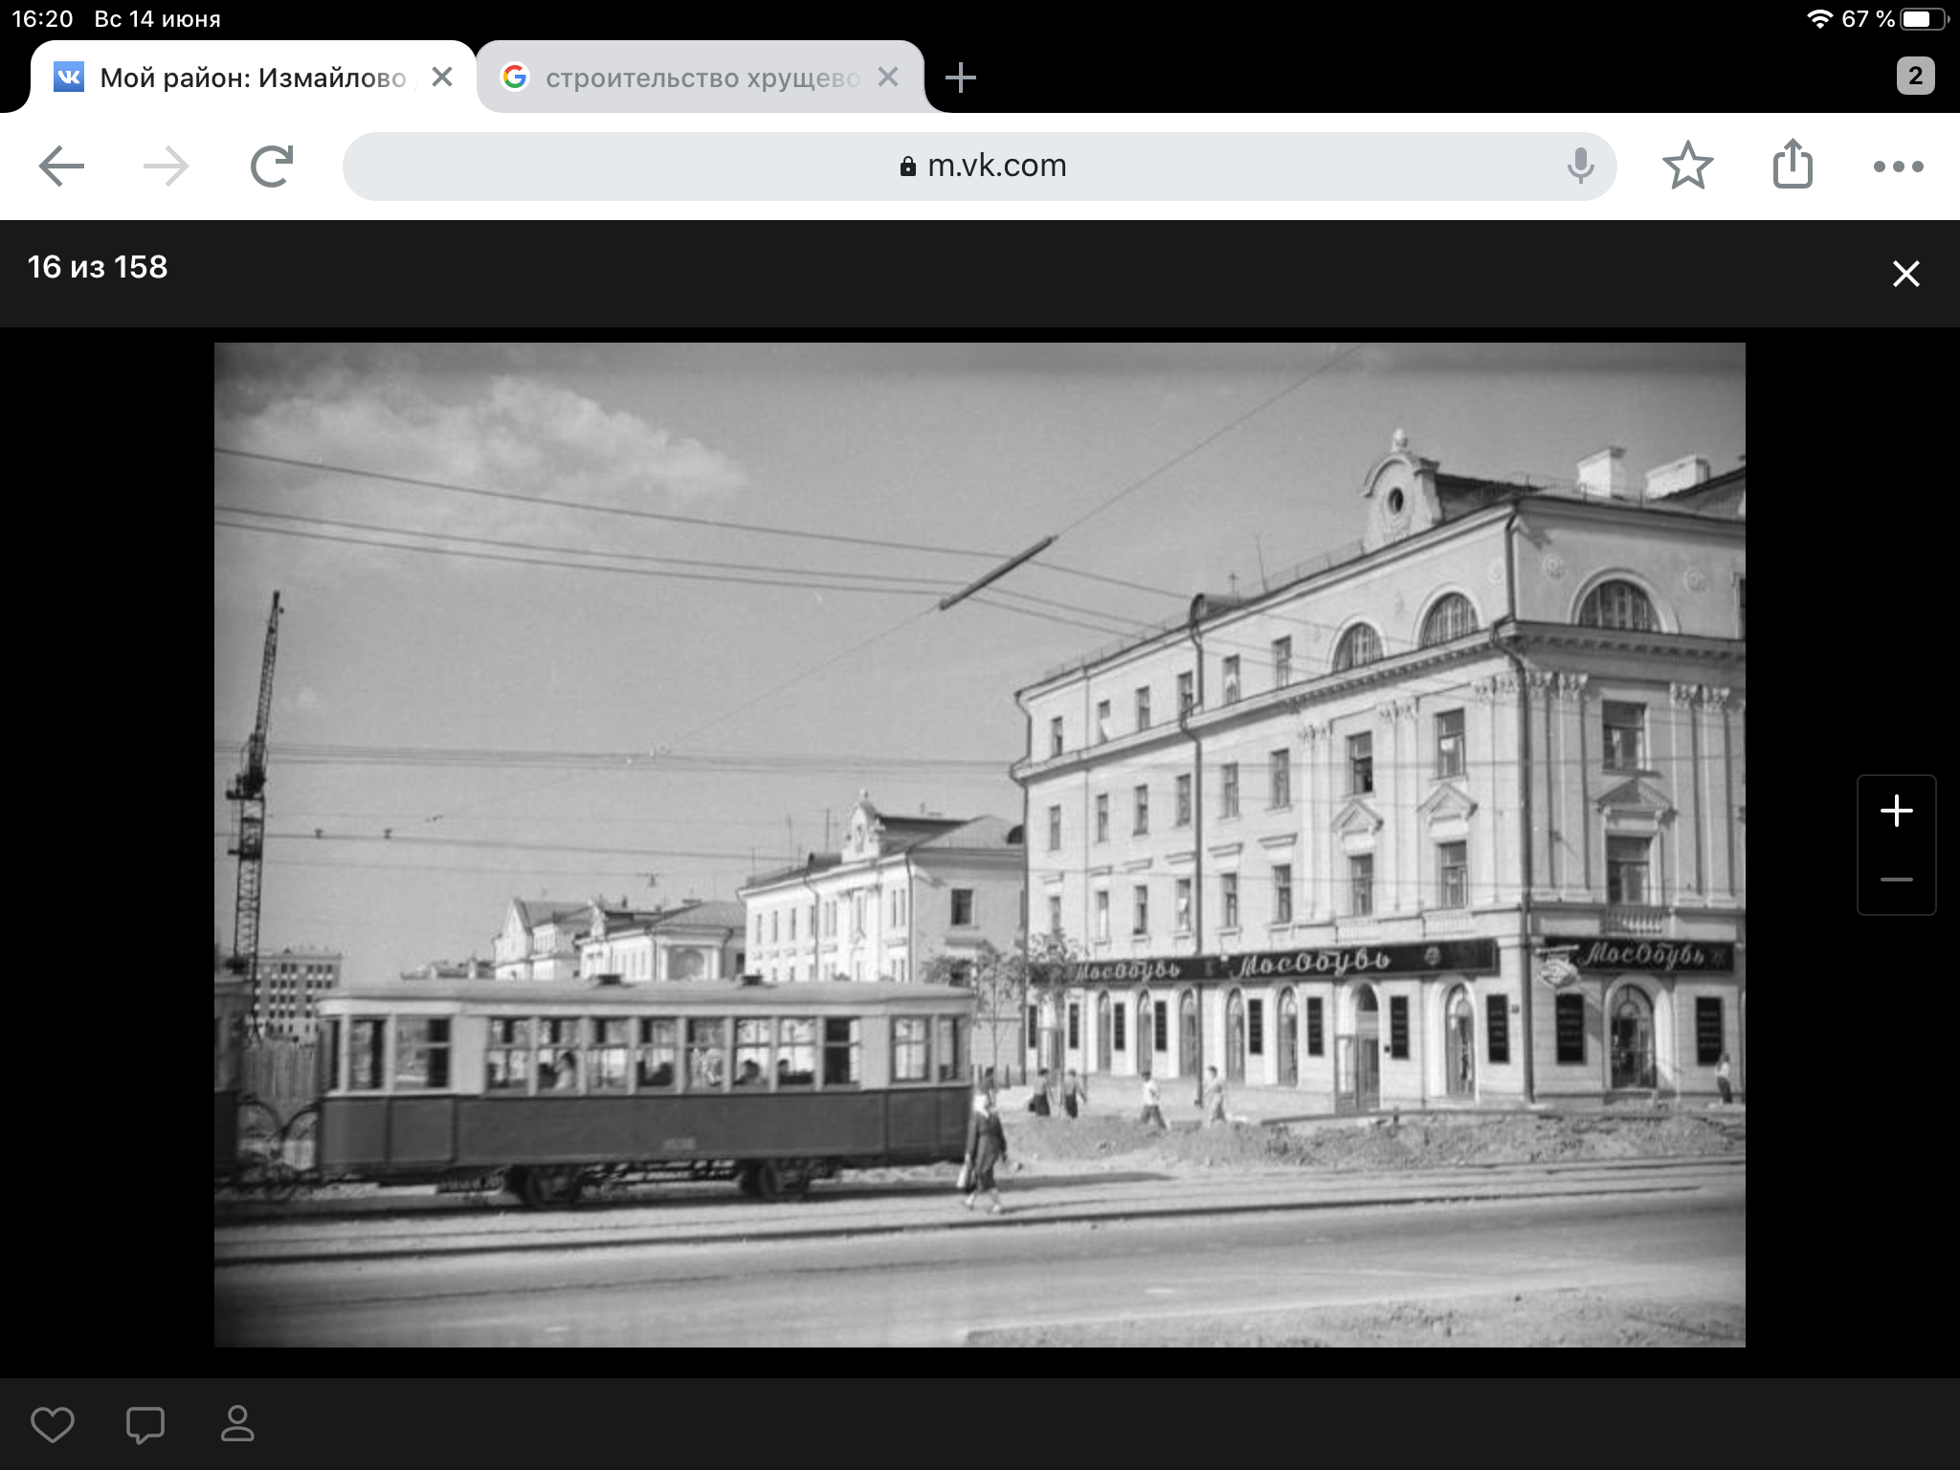Bookmark page with star icon
Viewport: 1960px width, 1470px height.
(1687, 167)
